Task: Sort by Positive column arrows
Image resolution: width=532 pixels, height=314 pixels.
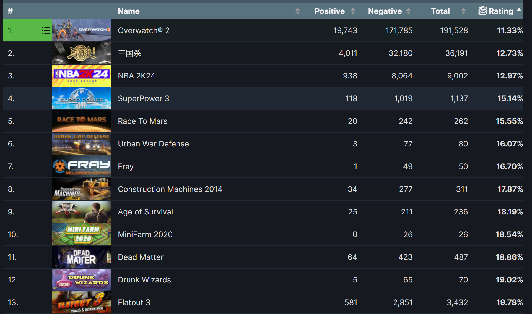Action: point(353,11)
